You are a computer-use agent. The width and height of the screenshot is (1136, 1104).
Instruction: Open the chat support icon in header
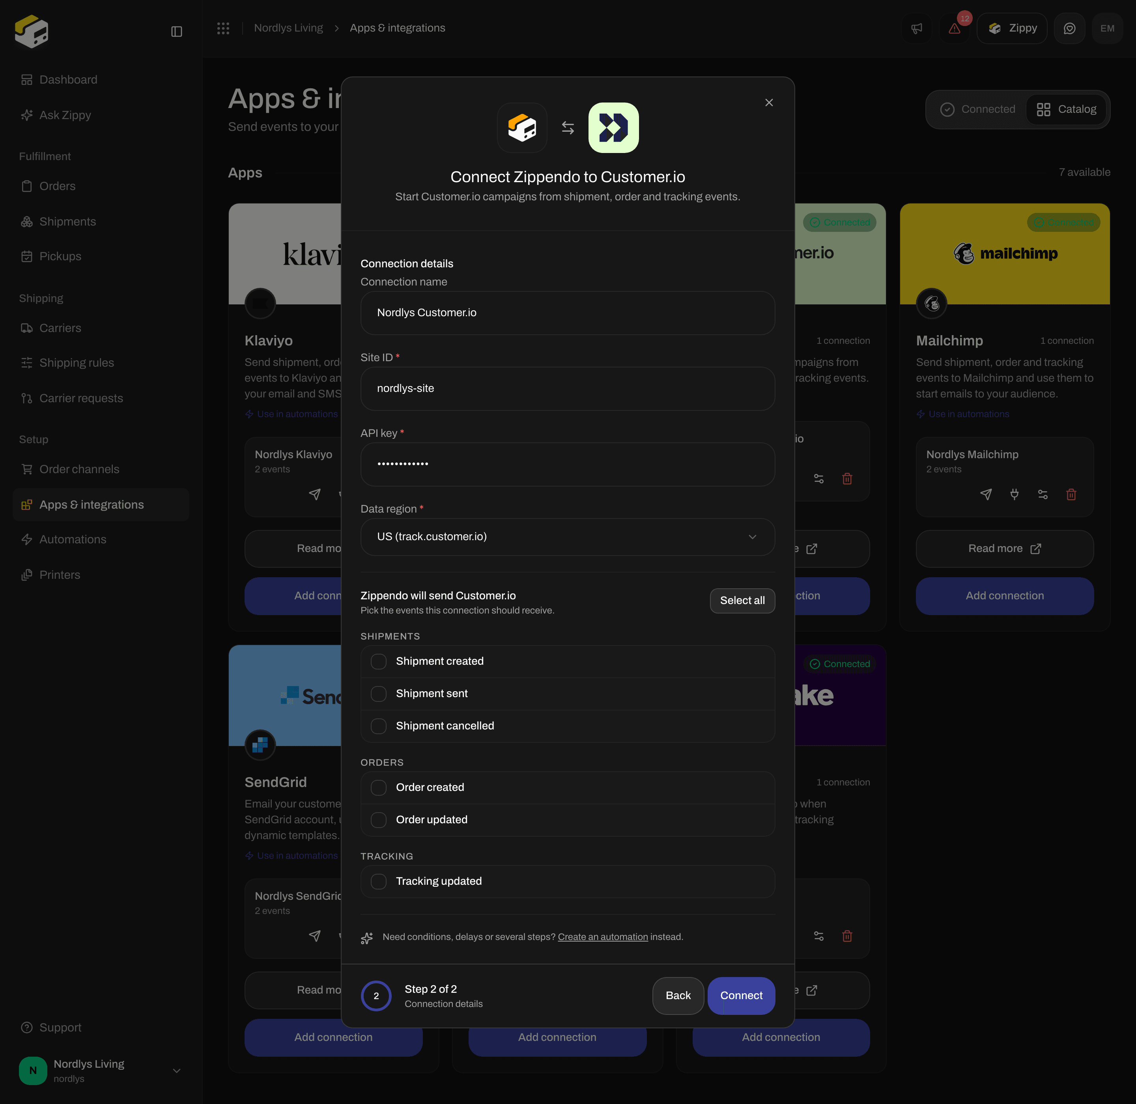point(1069,28)
